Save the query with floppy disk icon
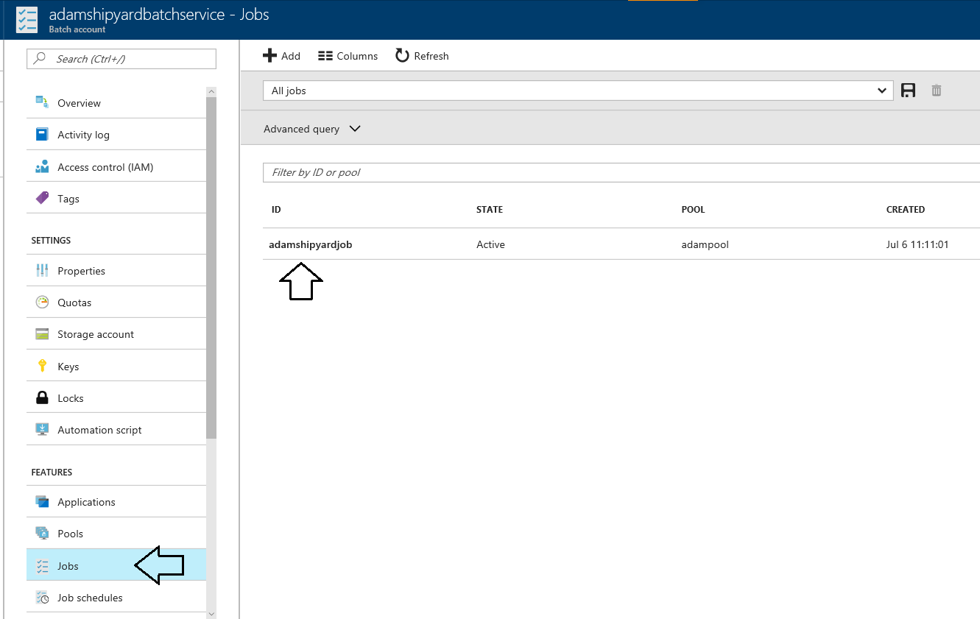 point(909,91)
